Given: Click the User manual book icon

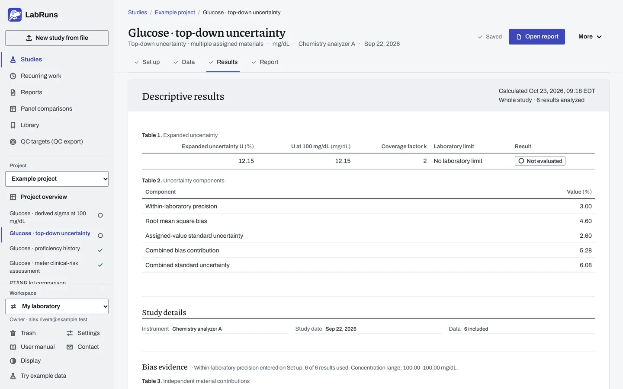Looking at the screenshot, I should point(13,347).
